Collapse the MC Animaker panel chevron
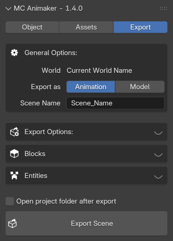The image size is (173, 241). coord(8,9)
